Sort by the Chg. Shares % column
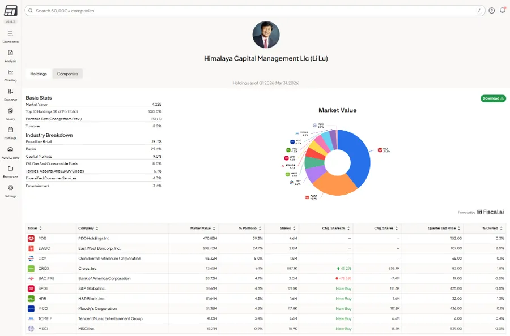Image resolution: width=510 pixels, height=336 pixels. pos(336,228)
